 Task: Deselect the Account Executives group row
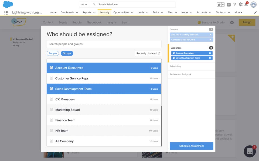point(104,68)
